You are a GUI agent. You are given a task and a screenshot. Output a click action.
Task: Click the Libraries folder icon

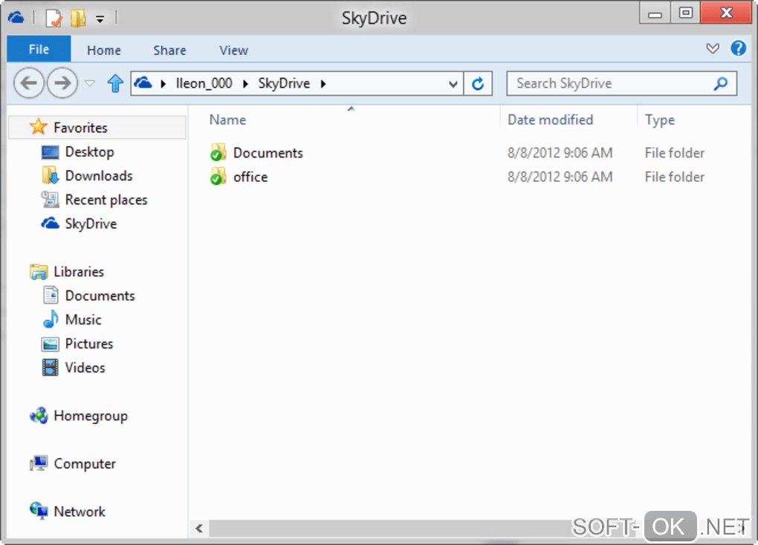[x=39, y=272]
